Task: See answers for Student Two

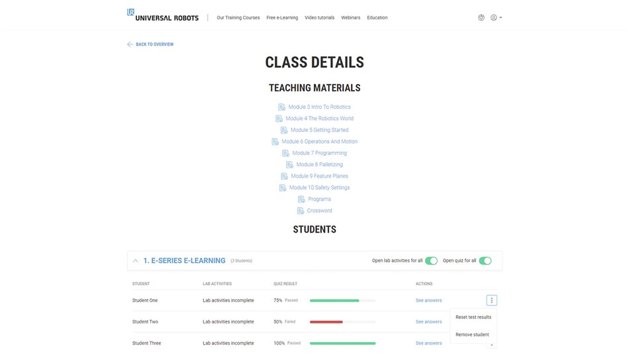Action: (x=428, y=322)
